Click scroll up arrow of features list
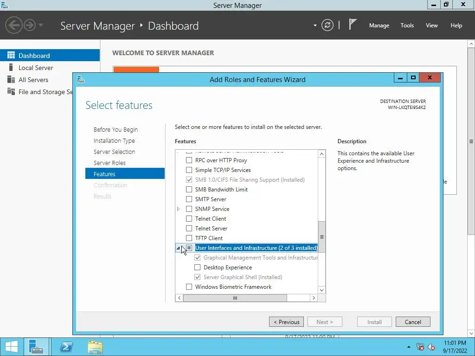The height and width of the screenshot is (356, 475). coord(322,154)
